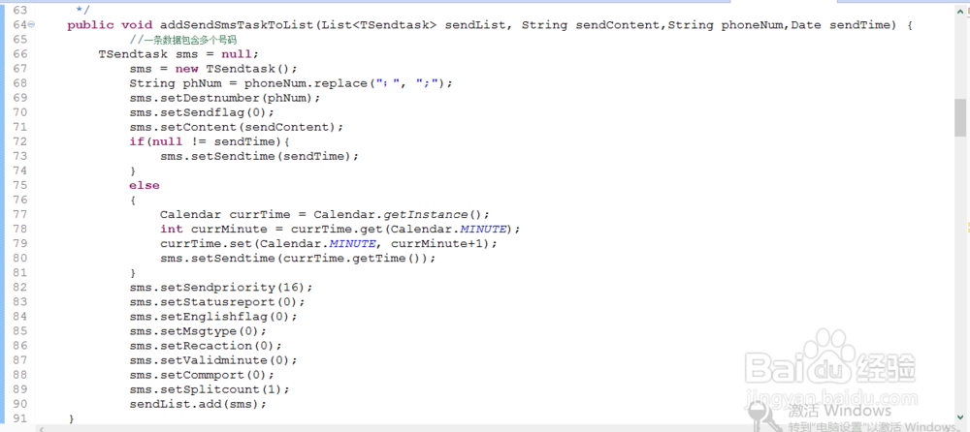Click line number 90 in the gutter
Viewport: 970px width, 432px height.
coord(19,404)
